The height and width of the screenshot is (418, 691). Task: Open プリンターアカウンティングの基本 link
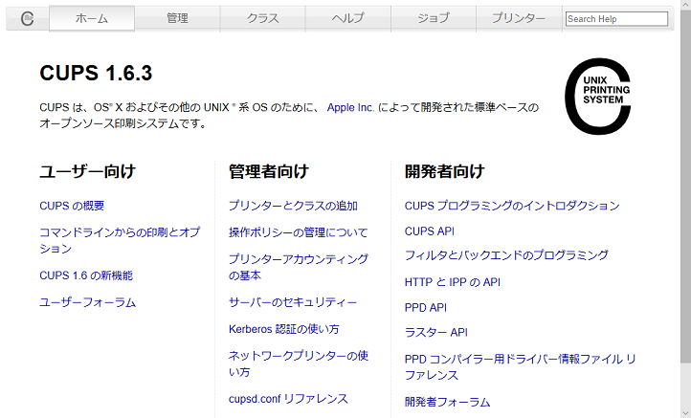click(x=299, y=268)
